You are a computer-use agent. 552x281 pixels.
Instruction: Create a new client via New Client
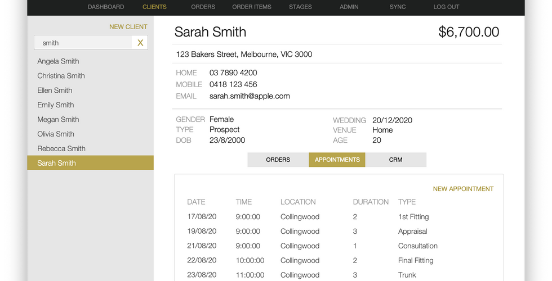(x=128, y=27)
